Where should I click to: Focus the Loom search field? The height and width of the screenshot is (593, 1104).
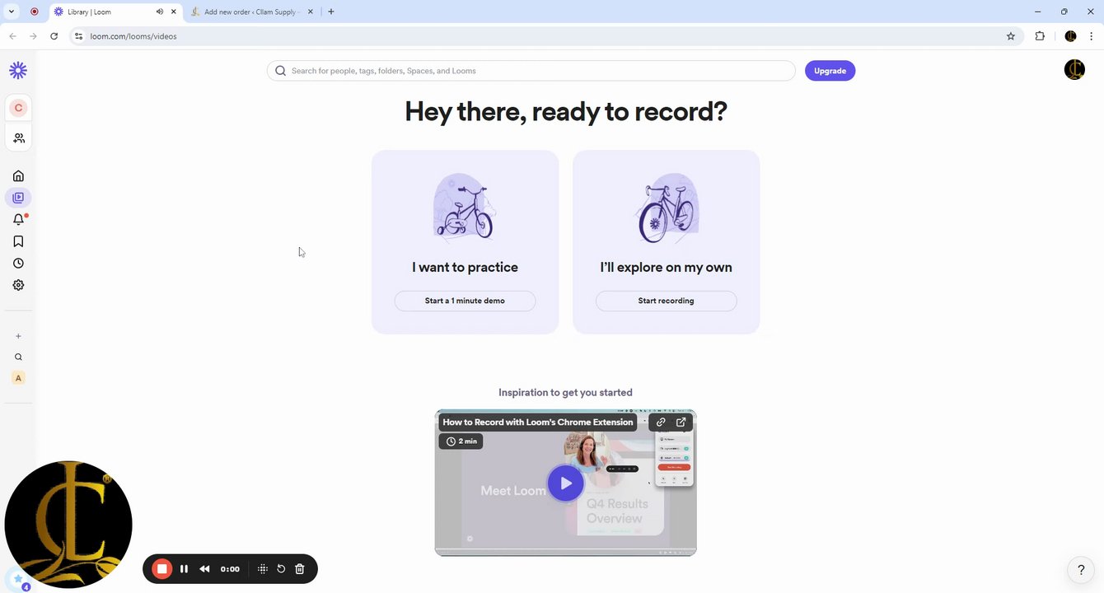[x=531, y=71]
